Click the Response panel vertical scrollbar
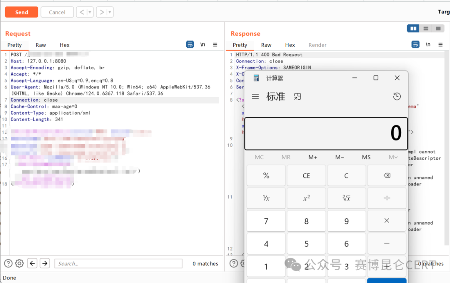450x283 pixels. 447,148
